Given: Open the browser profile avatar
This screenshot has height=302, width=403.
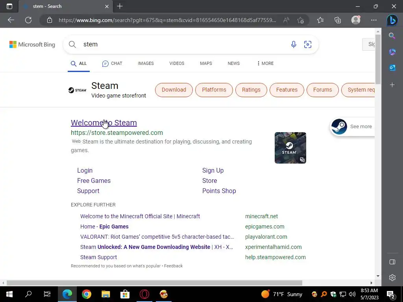Looking at the screenshot, I should 356,20.
